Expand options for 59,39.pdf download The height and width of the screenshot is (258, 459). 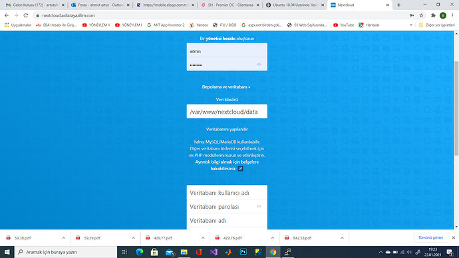pyautogui.click(x=133, y=238)
